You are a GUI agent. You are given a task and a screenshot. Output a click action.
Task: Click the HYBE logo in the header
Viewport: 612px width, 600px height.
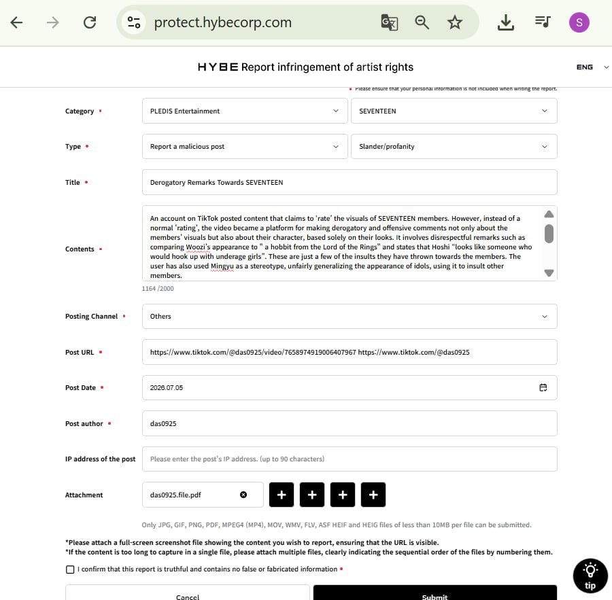[x=218, y=67]
